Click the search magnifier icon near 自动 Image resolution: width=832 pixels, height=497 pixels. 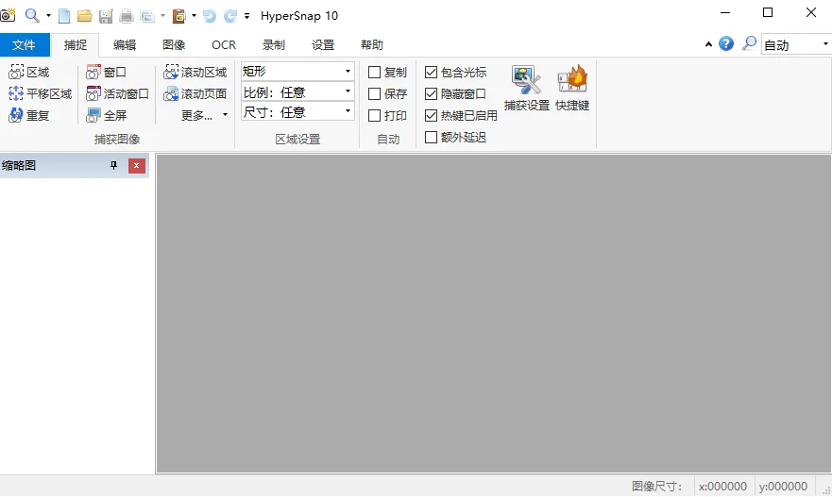tap(749, 43)
